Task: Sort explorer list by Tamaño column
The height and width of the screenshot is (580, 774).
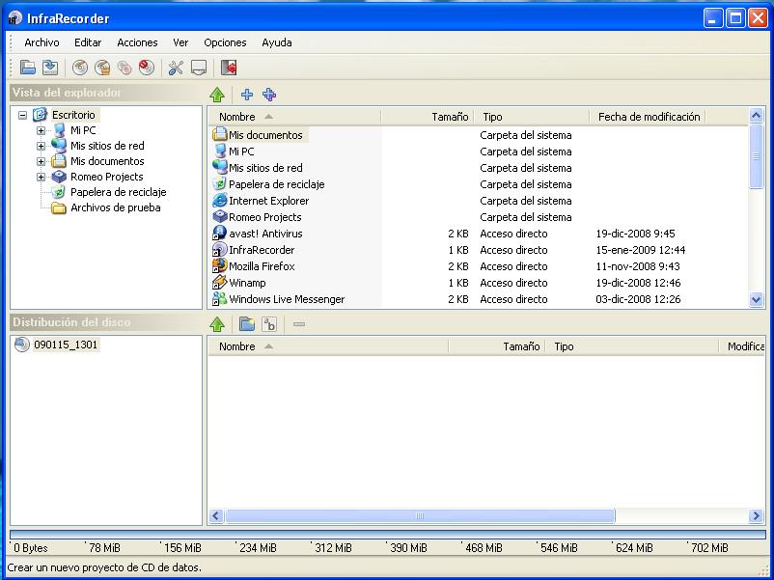Action: (428, 117)
